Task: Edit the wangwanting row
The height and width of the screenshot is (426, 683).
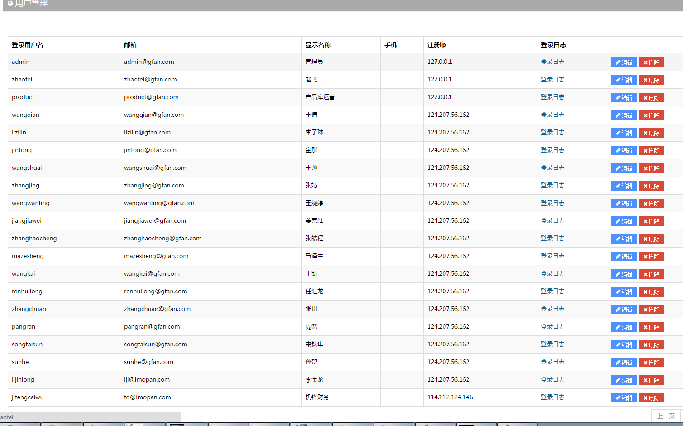Action: point(624,204)
